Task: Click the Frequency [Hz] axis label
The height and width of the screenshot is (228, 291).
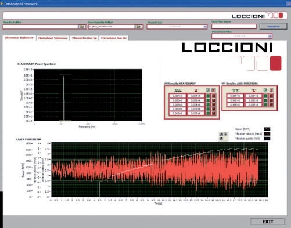Action: tap(87, 127)
